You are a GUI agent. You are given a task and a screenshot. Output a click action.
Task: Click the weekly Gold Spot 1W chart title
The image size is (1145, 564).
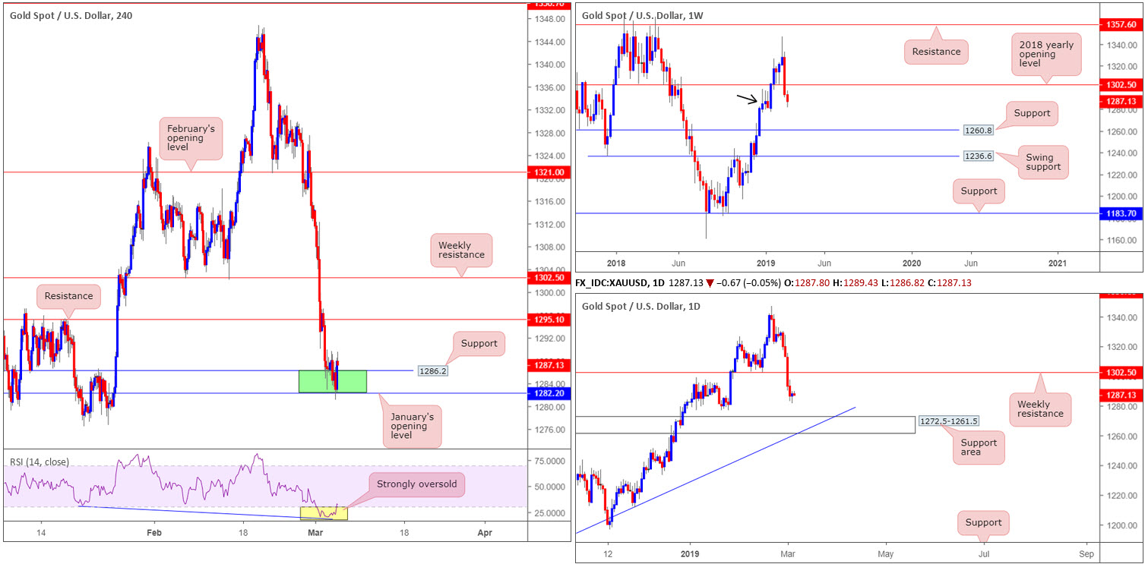(x=643, y=14)
